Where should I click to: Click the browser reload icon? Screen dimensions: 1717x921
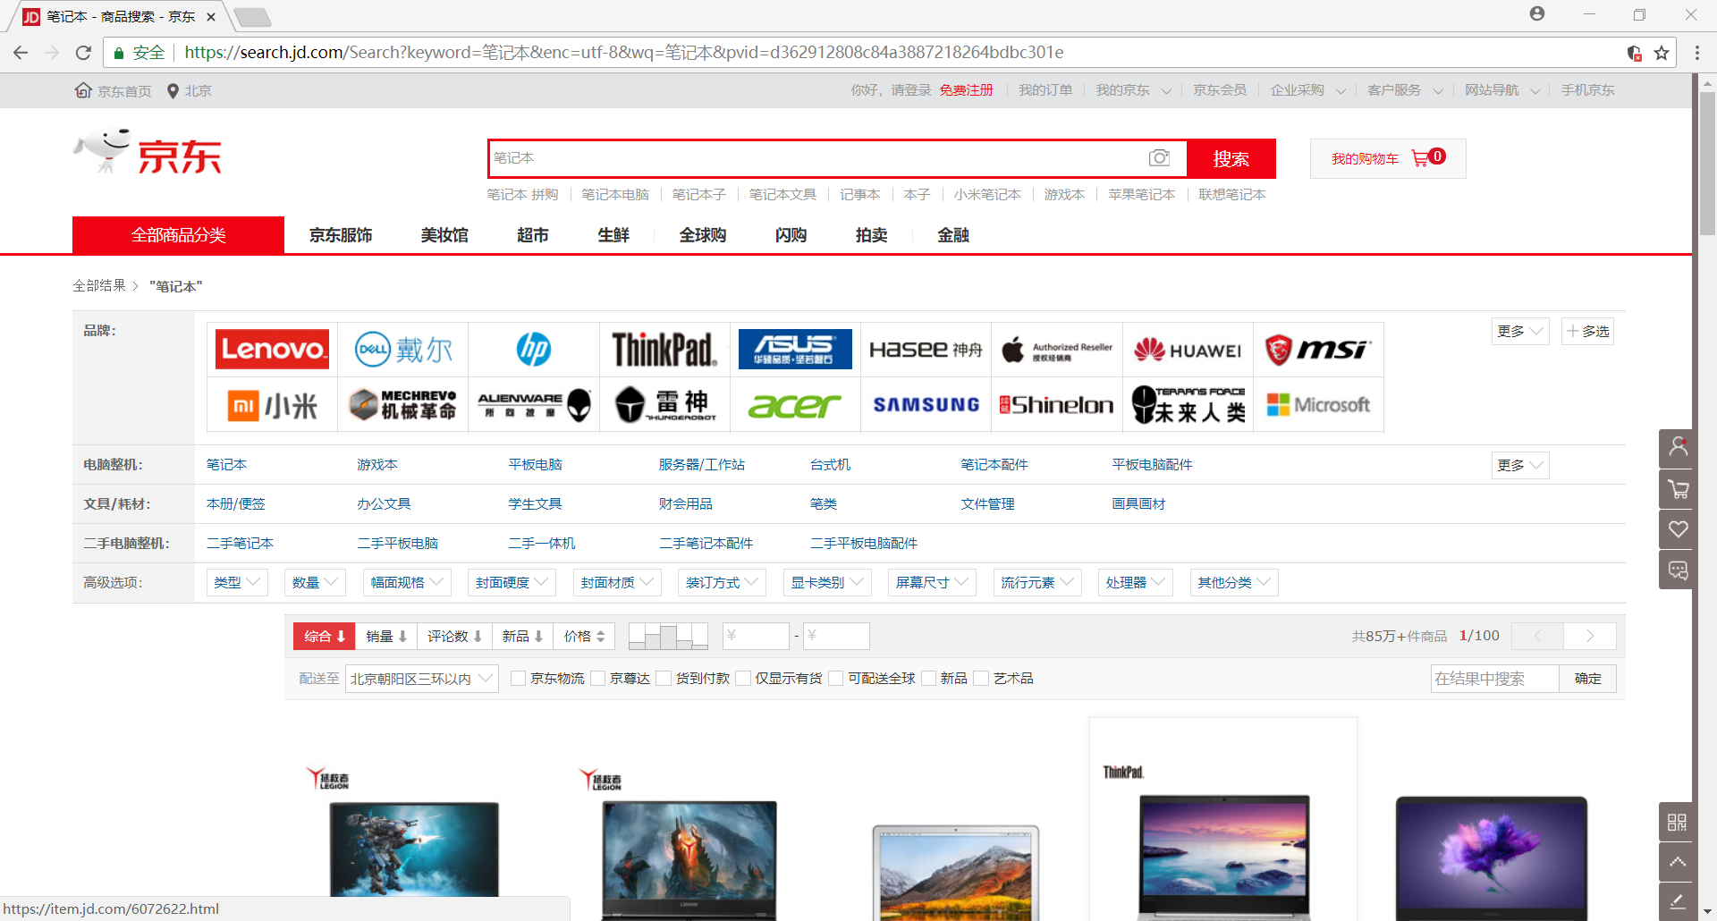(x=83, y=53)
